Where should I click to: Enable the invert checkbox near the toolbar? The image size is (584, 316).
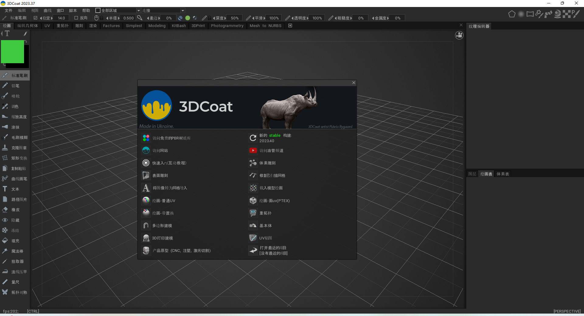tap(76, 18)
